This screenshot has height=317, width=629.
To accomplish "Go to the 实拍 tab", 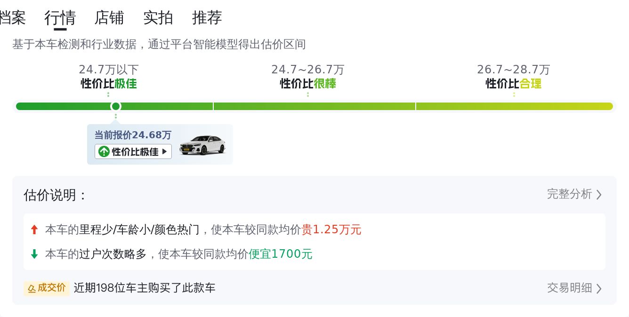I will click(158, 18).
